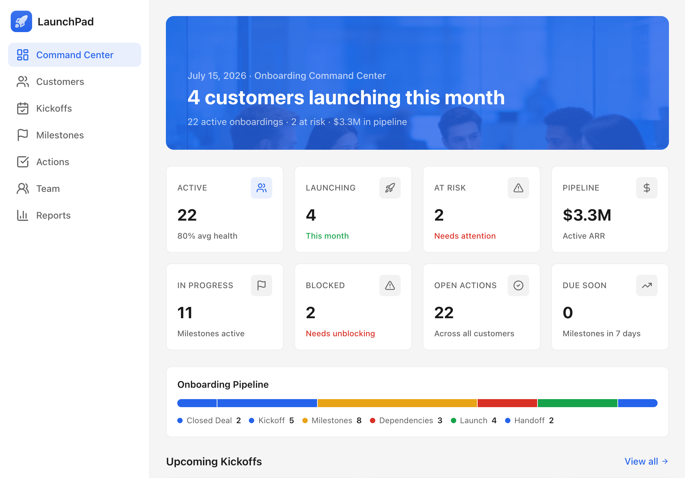The image size is (685, 478).
Task: Click the Milestones in 7 days caption
Action: tap(601, 334)
